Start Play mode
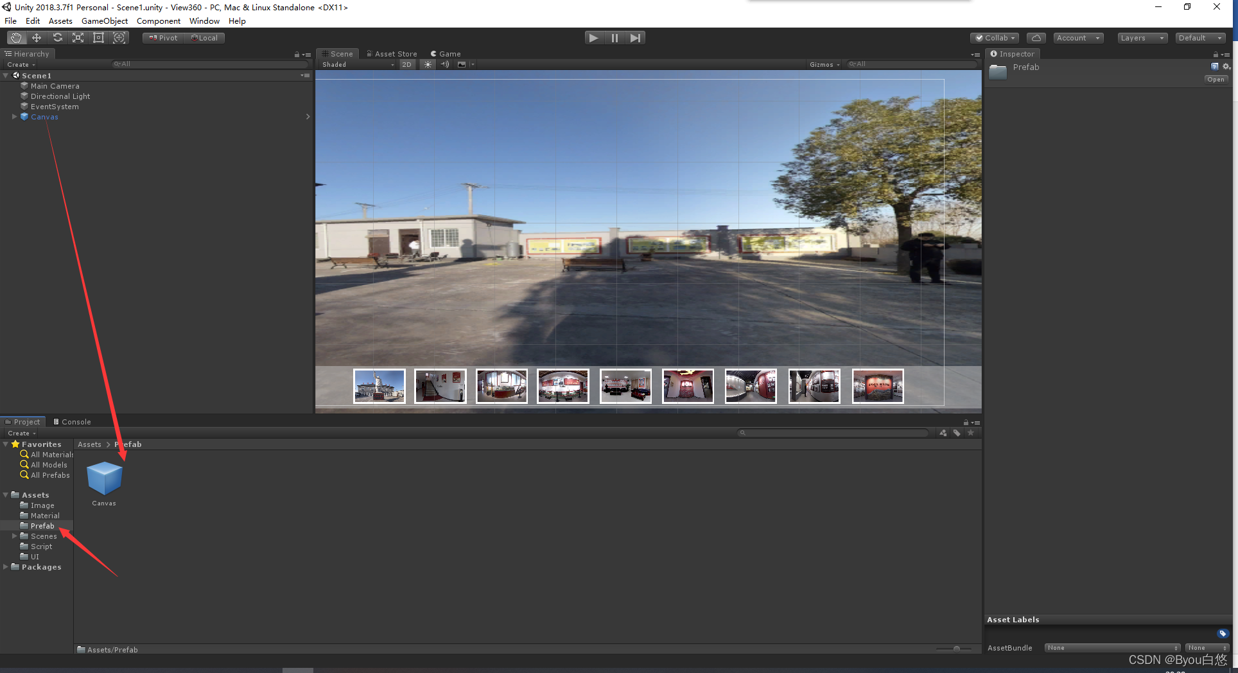The image size is (1238, 673). pos(594,38)
